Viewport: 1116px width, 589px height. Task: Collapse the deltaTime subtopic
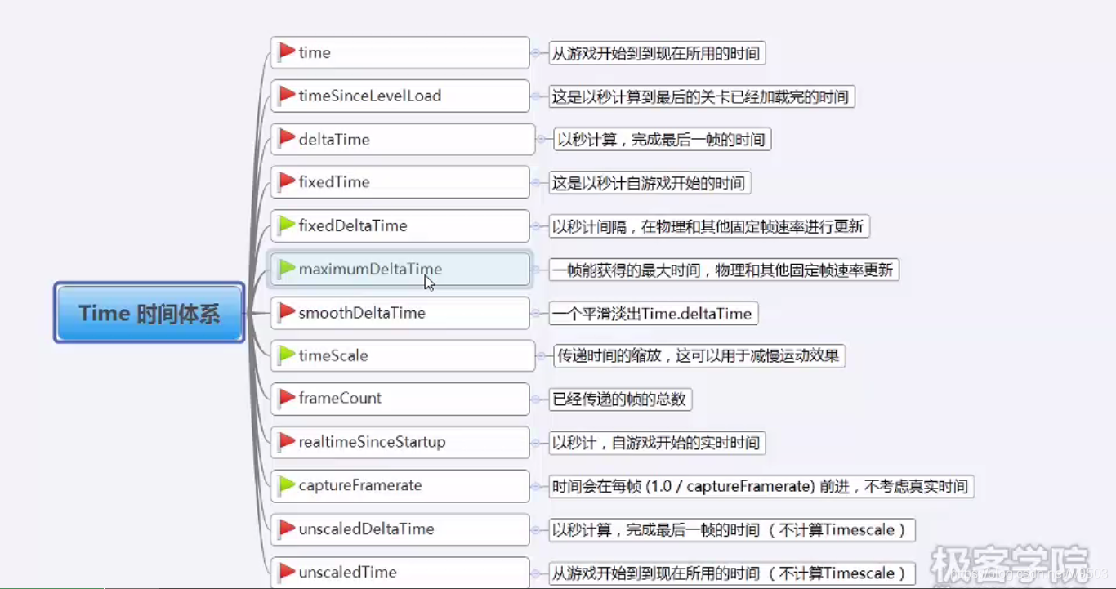point(542,140)
